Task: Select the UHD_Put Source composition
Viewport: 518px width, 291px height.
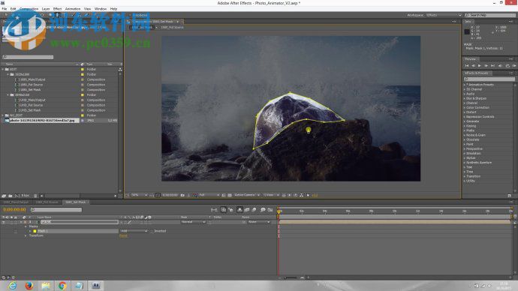Action: 31,105
